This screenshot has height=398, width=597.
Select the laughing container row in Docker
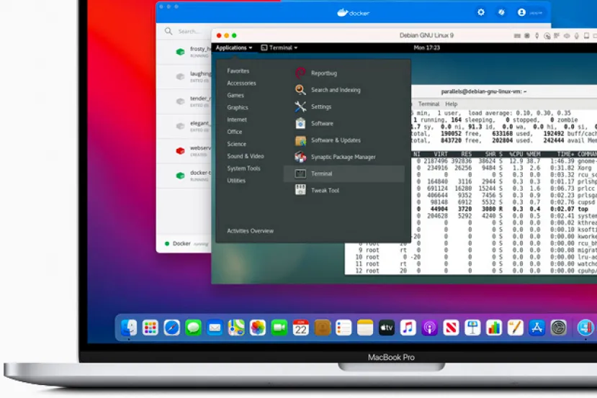click(184, 76)
